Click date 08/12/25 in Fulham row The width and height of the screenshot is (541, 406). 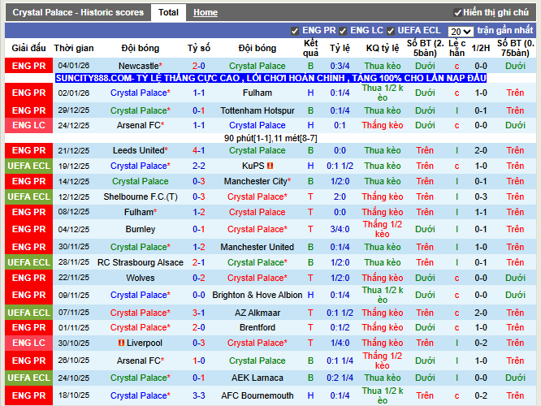74,212
